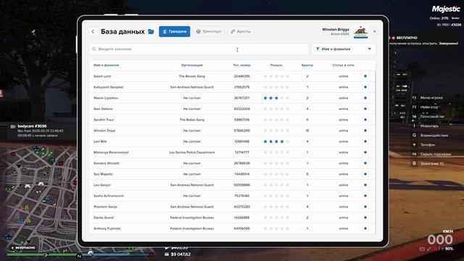
Task: Sort by Тел. номер column header
Action: pos(241,65)
